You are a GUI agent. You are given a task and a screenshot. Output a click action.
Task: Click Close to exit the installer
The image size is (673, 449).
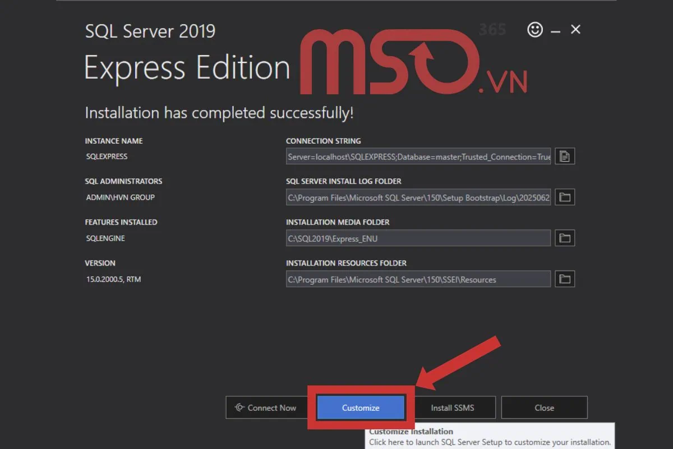point(544,407)
